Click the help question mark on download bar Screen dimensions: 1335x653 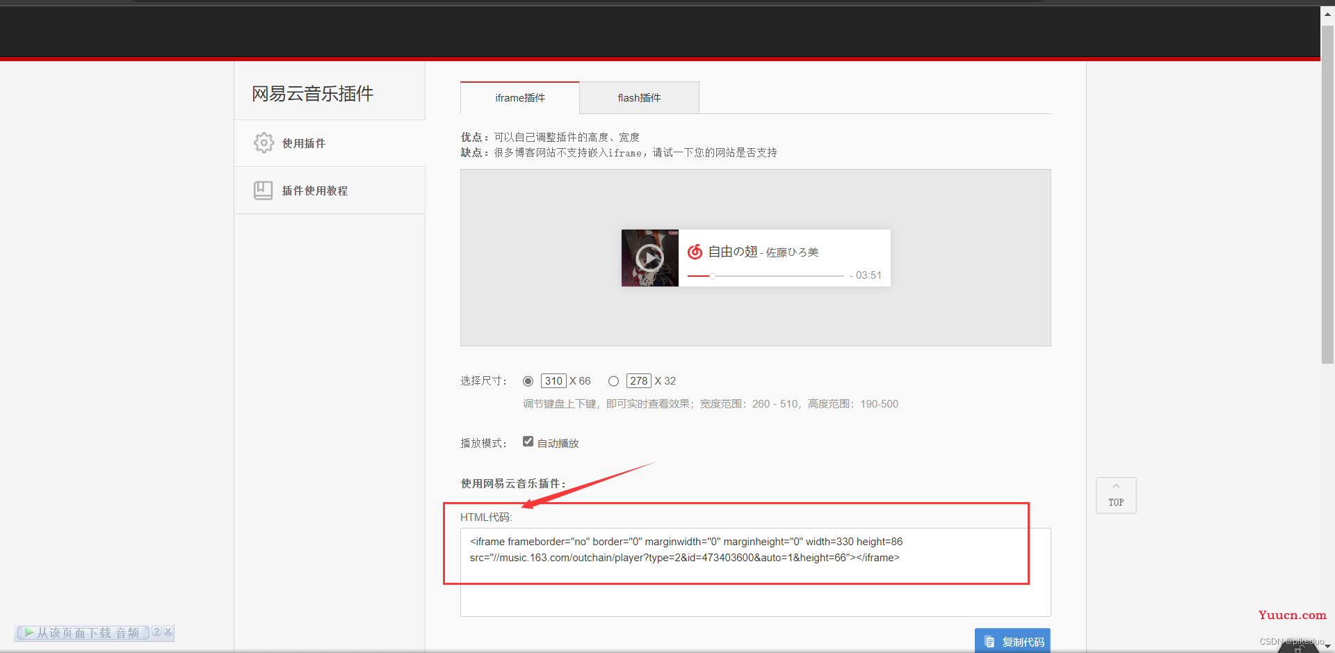(157, 631)
